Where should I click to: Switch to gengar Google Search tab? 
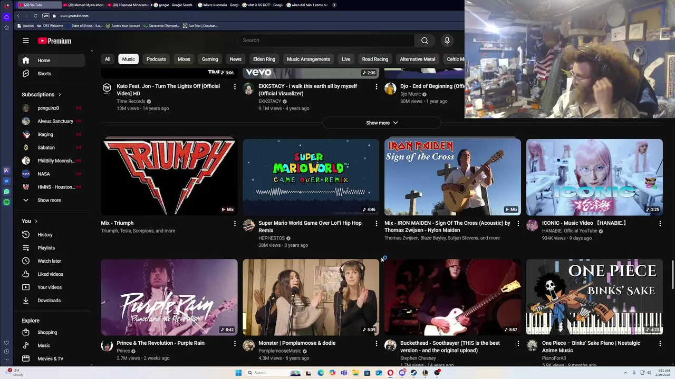pyautogui.click(x=173, y=5)
